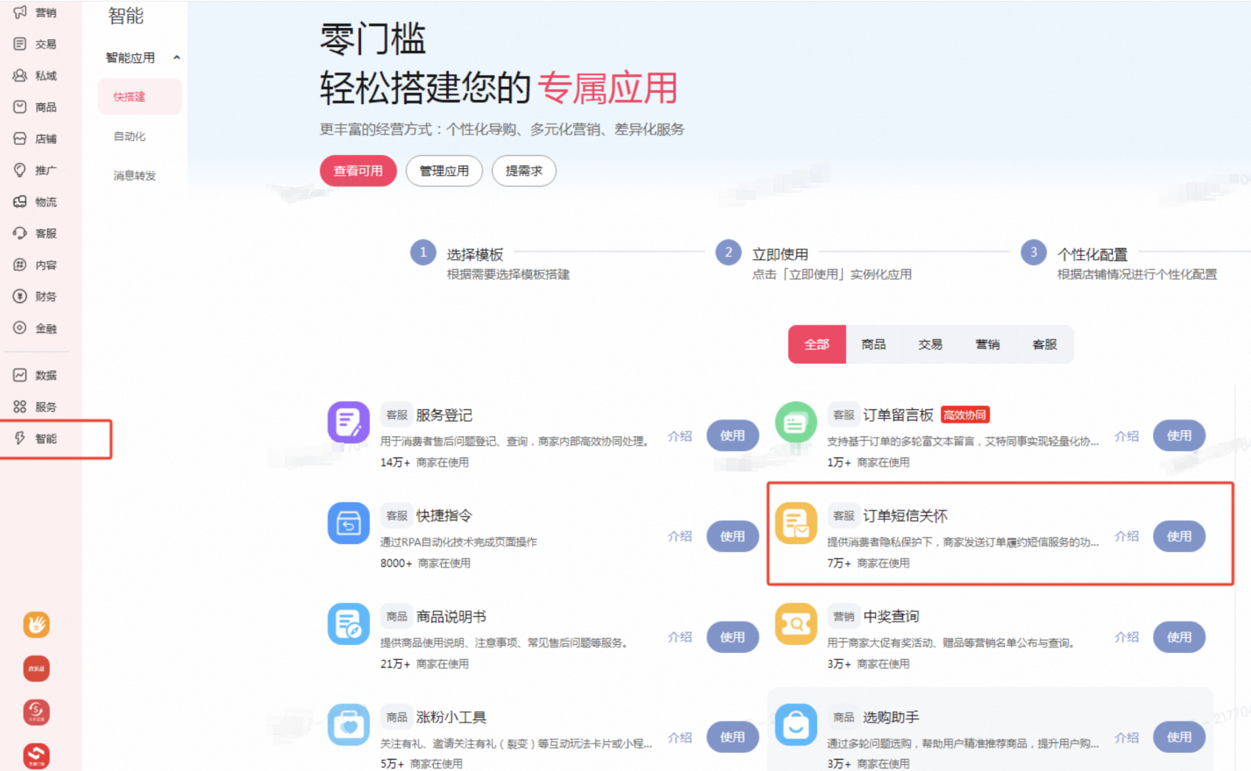Click 使用 for 订单留言板
Viewport: 1251px width, 771px height.
point(1179,435)
